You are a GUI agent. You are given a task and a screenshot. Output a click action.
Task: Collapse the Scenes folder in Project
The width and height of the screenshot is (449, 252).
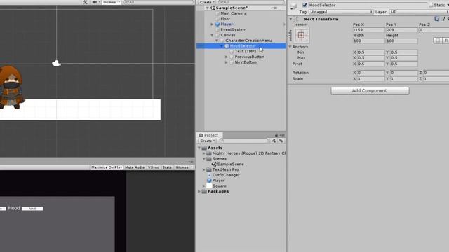point(204,159)
